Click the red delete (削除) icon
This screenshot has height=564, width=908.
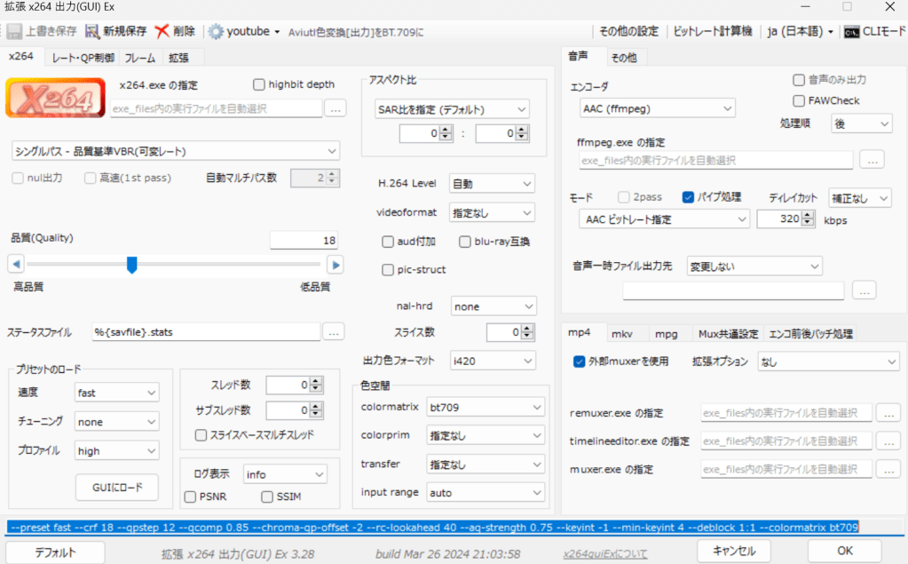pyautogui.click(x=162, y=31)
